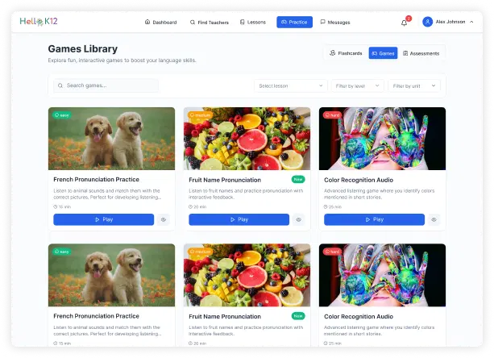Image resolution: width=494 pixels, height=358 pixels.
Task: Click hard badge on second-row hands card
Action: coord(332,252)
